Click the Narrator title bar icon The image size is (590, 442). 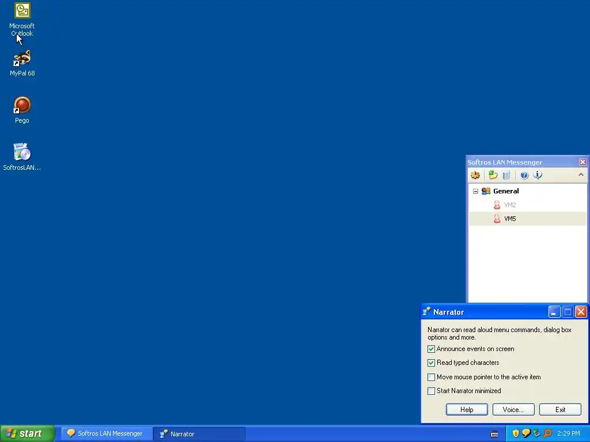coord(426,312)
